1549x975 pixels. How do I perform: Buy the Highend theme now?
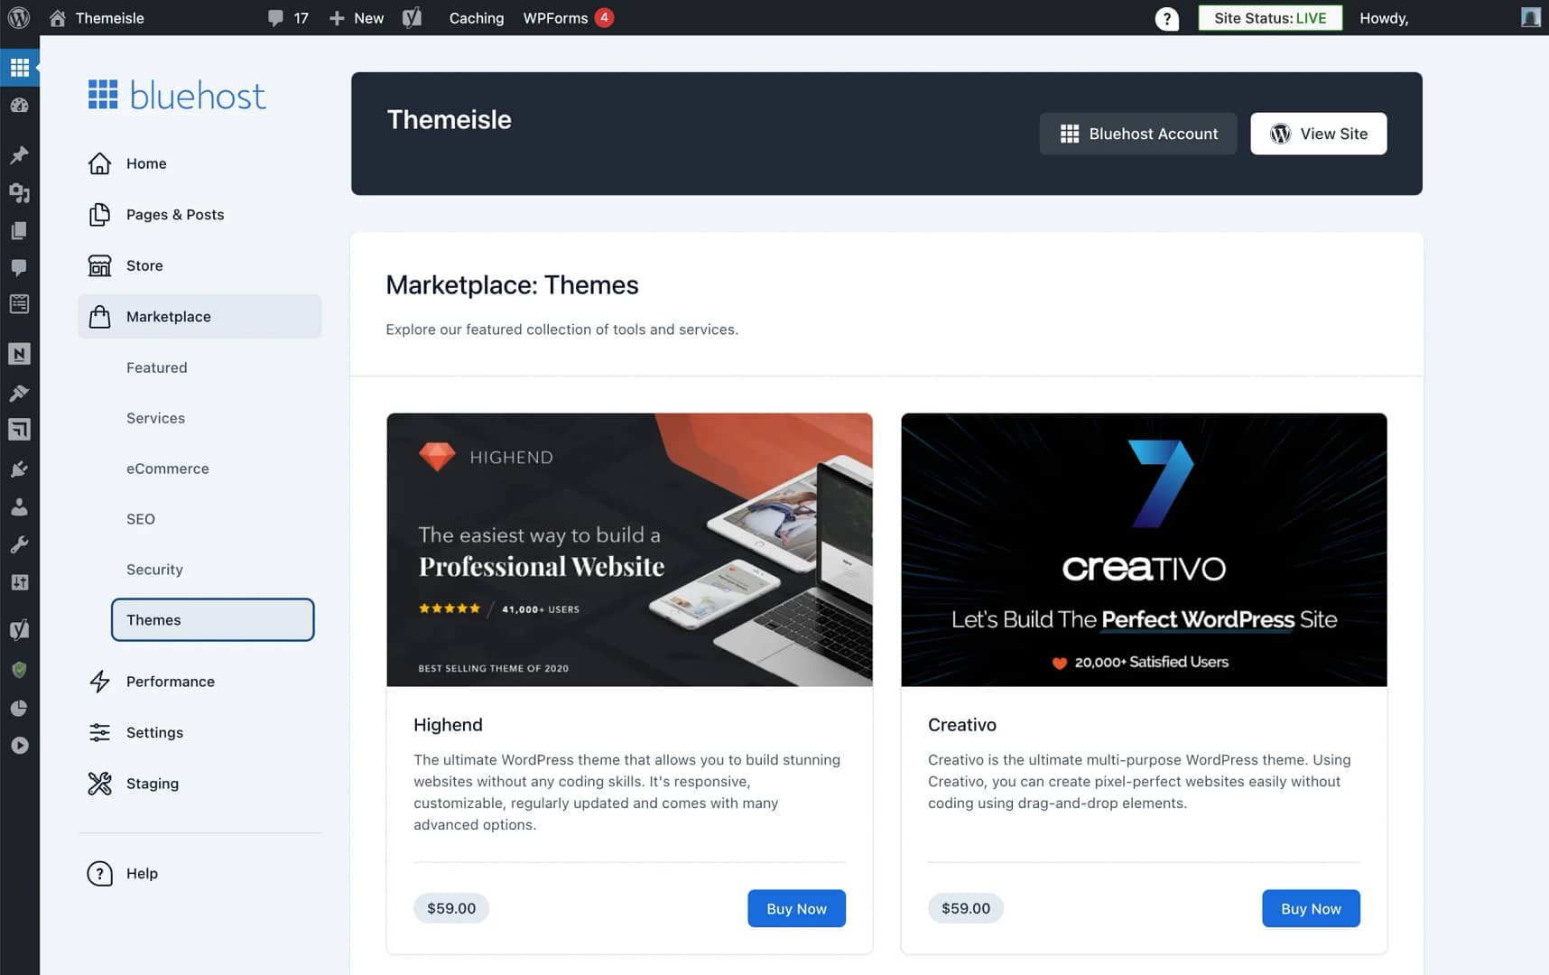(x=796, y=908)
